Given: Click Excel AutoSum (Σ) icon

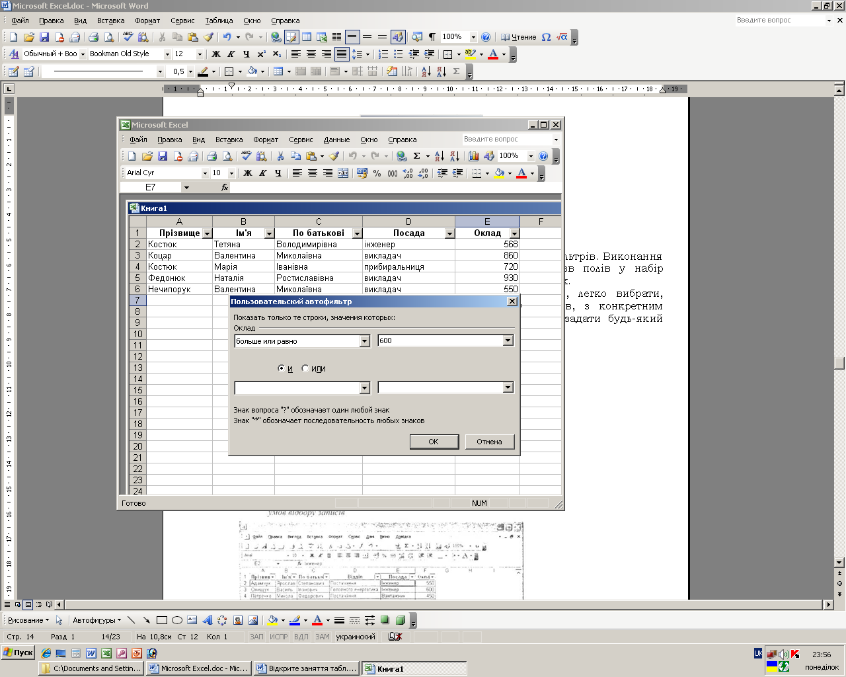Looking at the screenshot, I should [x=417, y=156].
